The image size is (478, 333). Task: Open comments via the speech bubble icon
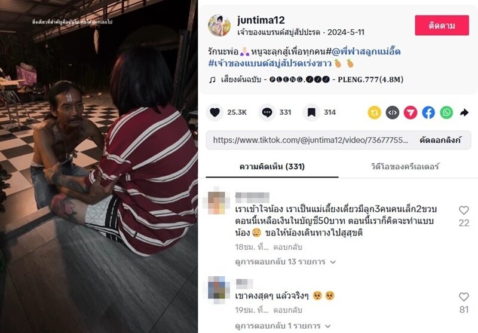coord(266,112)
